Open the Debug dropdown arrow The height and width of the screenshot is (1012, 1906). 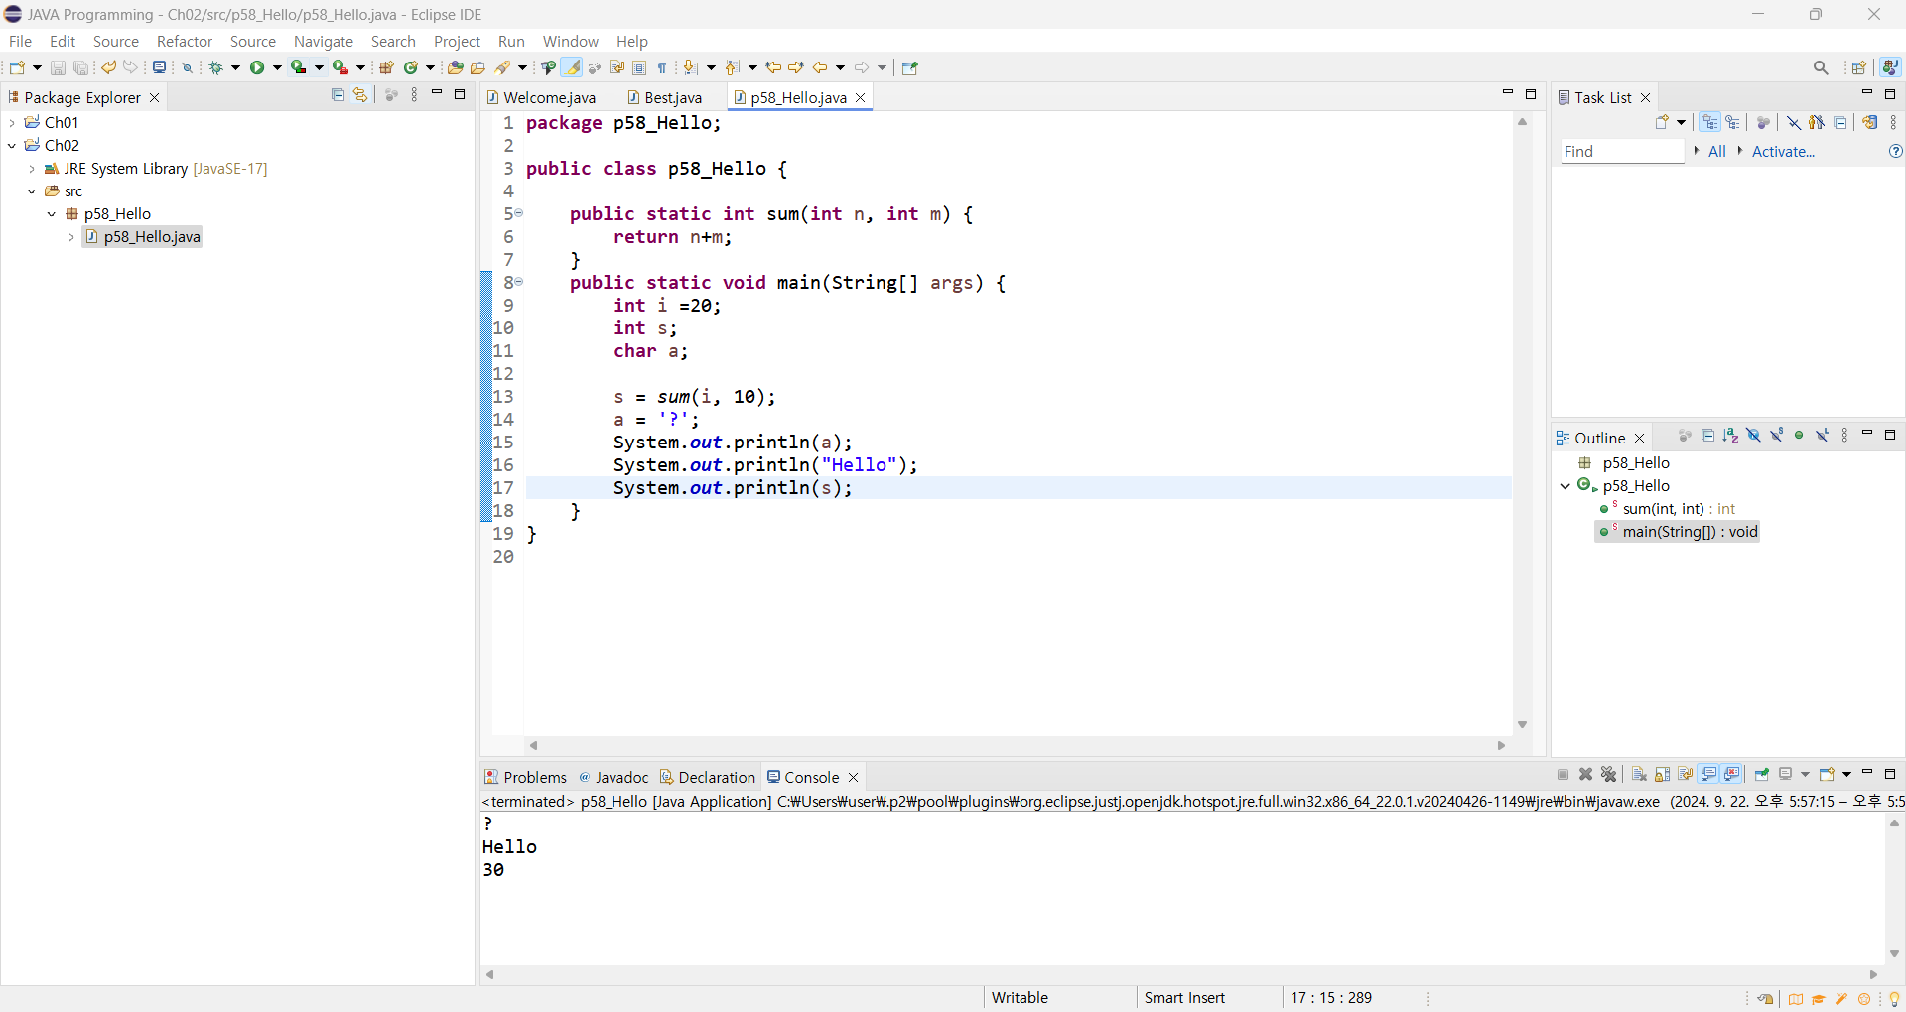pyautogui.click(x=235, y=67)
